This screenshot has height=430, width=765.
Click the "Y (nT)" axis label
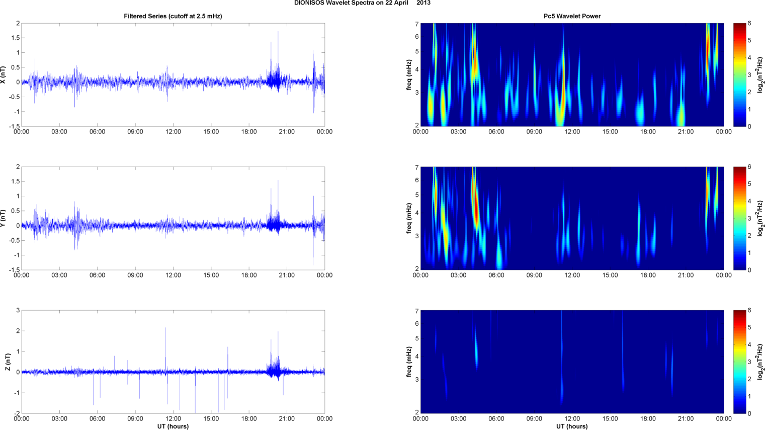[x=4, y=218]
